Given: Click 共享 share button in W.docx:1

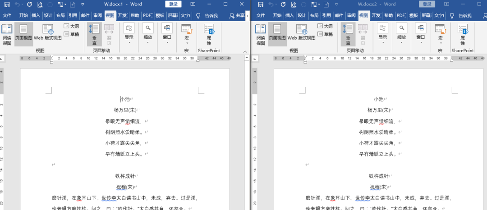Looking at the screenshot, I should tap(237, 15).
